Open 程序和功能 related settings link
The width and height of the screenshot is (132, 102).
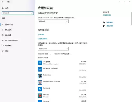(107, 15)
